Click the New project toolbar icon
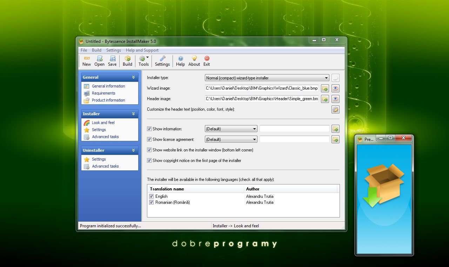This screenshot has height=267, width=449. coord(87,58)
